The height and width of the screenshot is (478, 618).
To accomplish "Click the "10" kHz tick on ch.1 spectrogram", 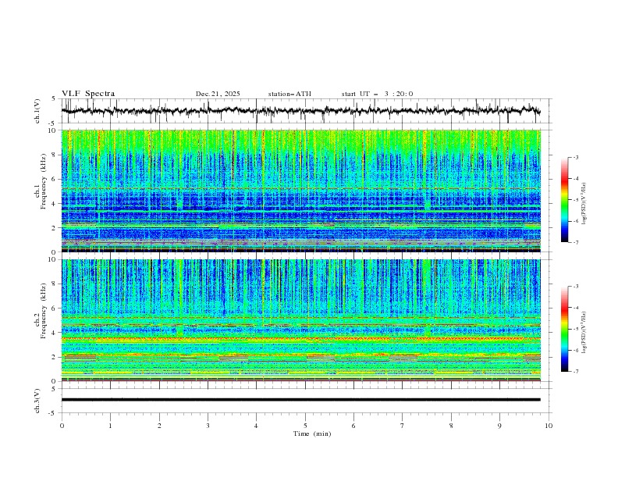I will [52, 130].
